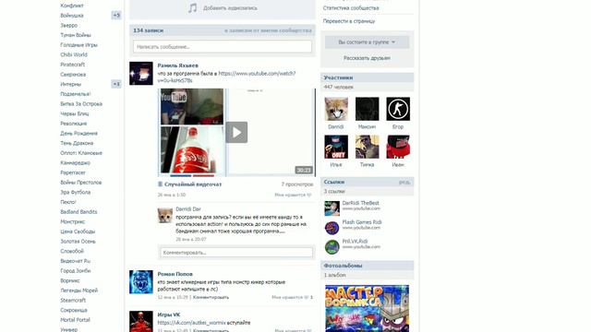Click Рассказать друзьям link
Screen dimensions: 591x332
[x=367, y=58]
